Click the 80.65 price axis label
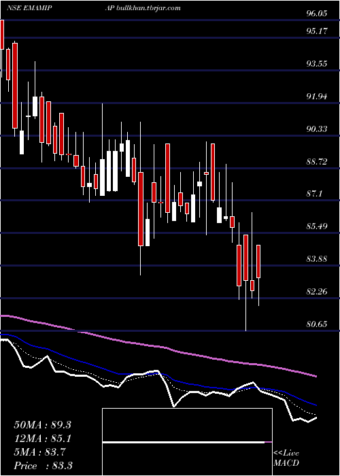Viewport: 340px width, 476px height. click(x=317, y=324)
